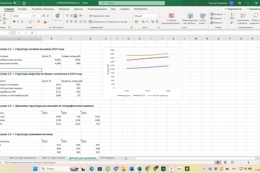Align text to top of cell

(x=67, y=16)
